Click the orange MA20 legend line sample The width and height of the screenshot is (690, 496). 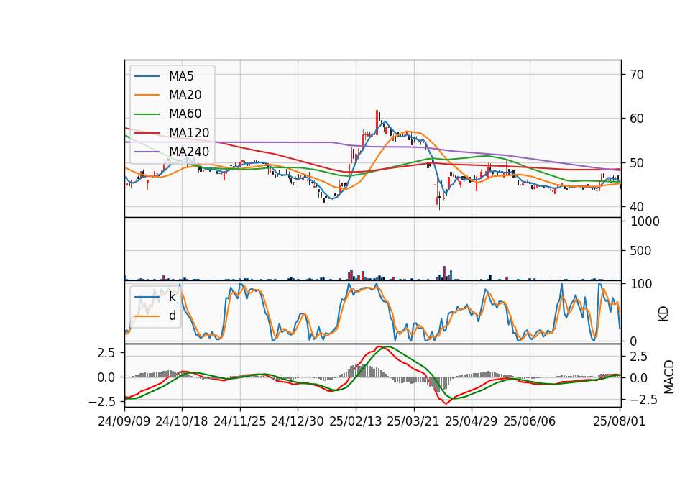(147, 95)
